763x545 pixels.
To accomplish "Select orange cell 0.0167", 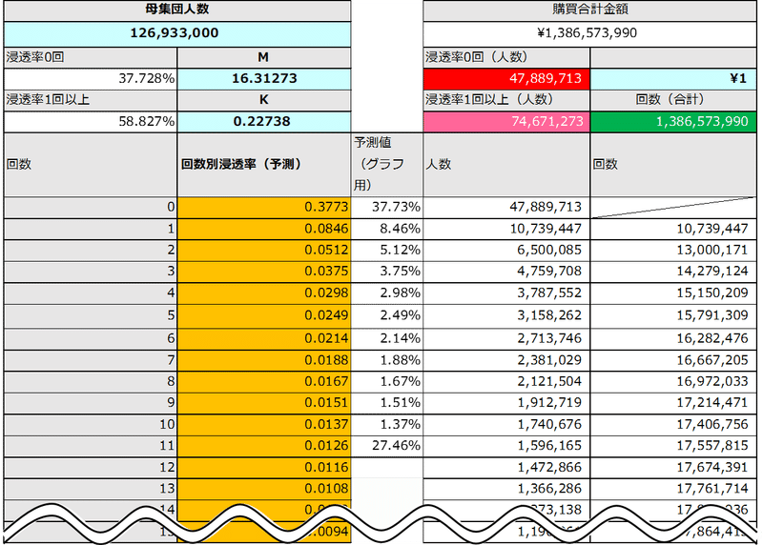I will 264,382.
